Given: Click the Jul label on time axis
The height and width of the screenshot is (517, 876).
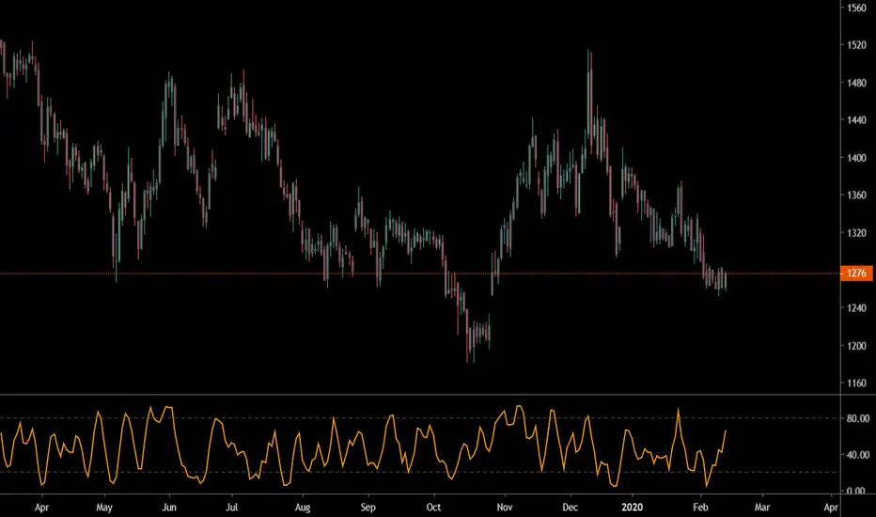Looking at the screenshot, I should point(231,508).
